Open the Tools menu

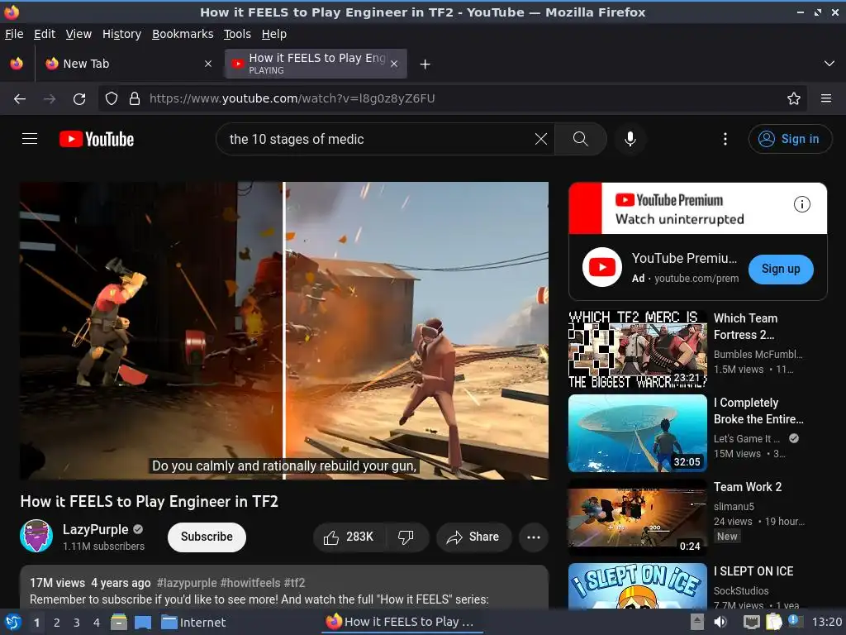pos(237,34)
